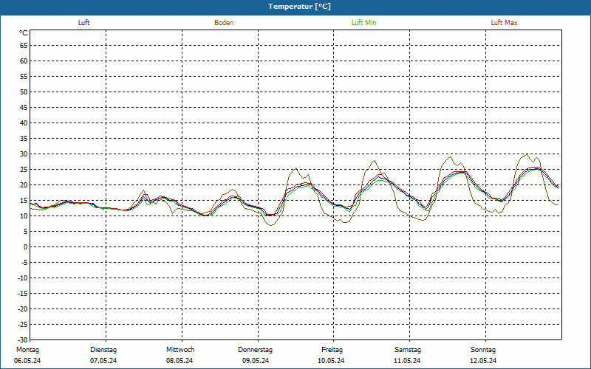This screenshot has height=369, width=591.
Task: Click the -10 y-axis value
Action: tap(23, 278)
